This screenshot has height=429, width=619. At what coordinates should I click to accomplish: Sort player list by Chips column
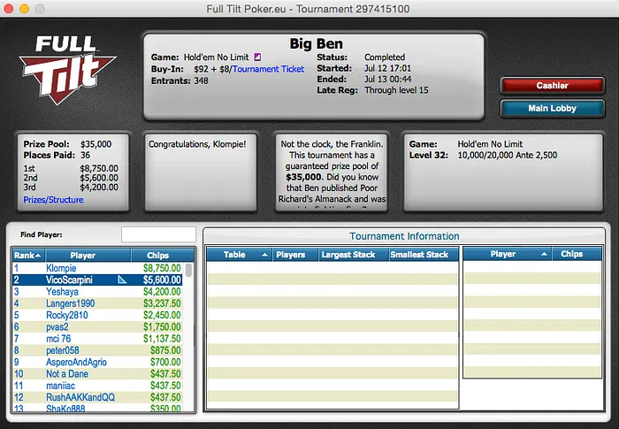click(157, 256)
